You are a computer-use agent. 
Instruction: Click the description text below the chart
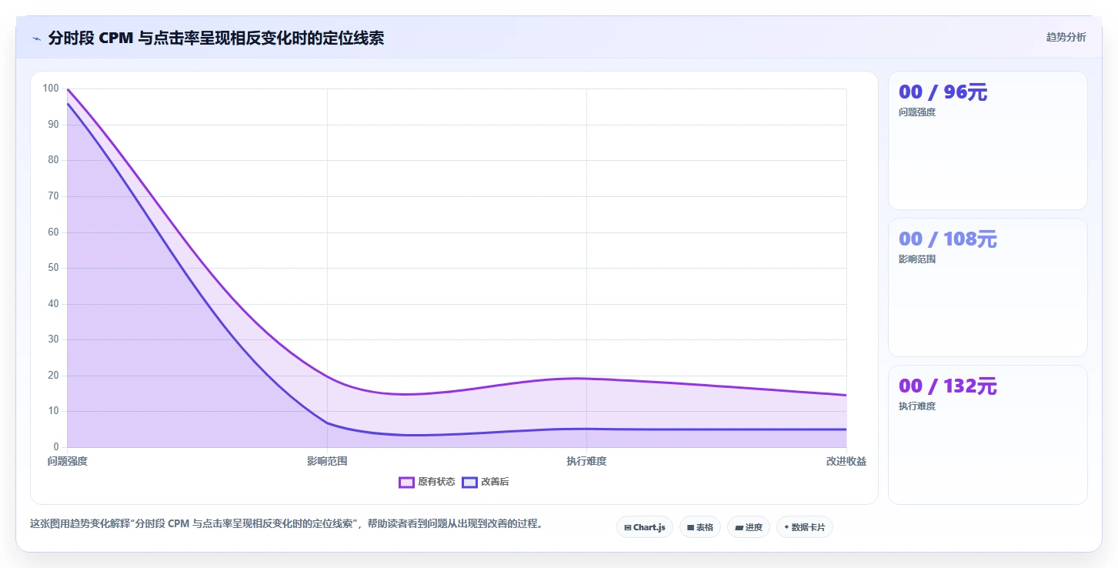coord(288,523)
